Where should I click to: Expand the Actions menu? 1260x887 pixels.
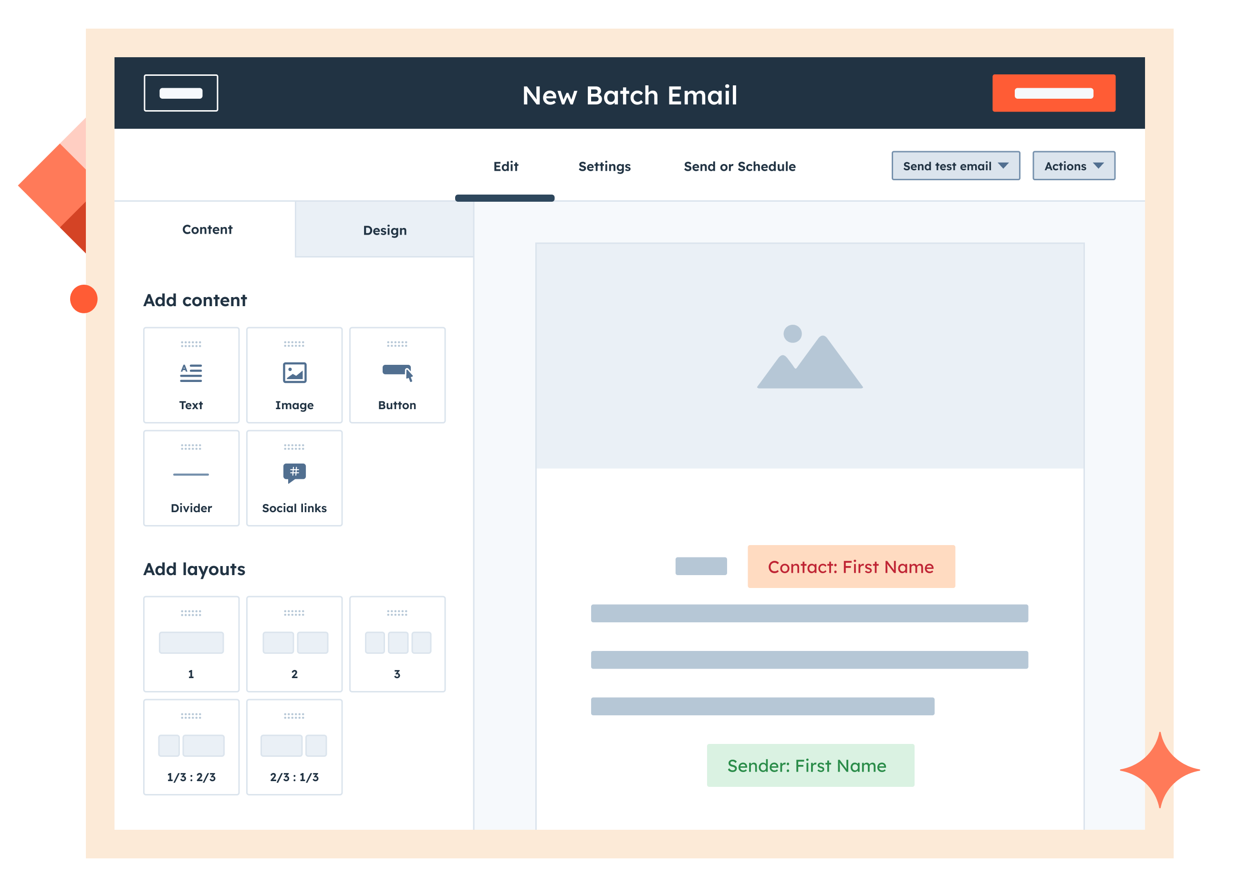pos(1073,165)
